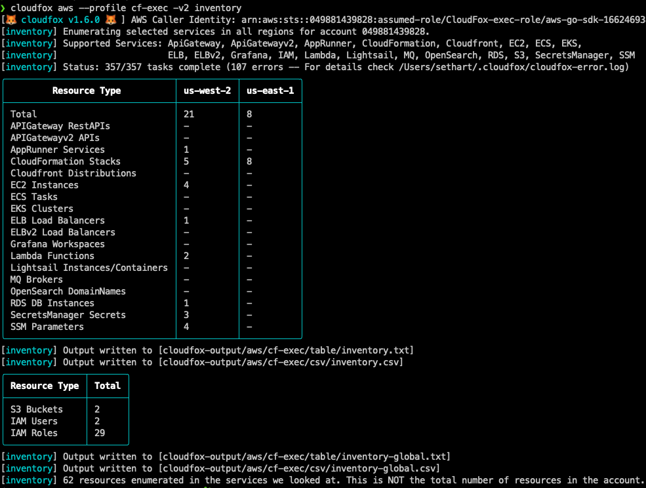Select the Lambda Functions row label
The height and width of the screenshot is (488, 646).
[x=52, y=256]
